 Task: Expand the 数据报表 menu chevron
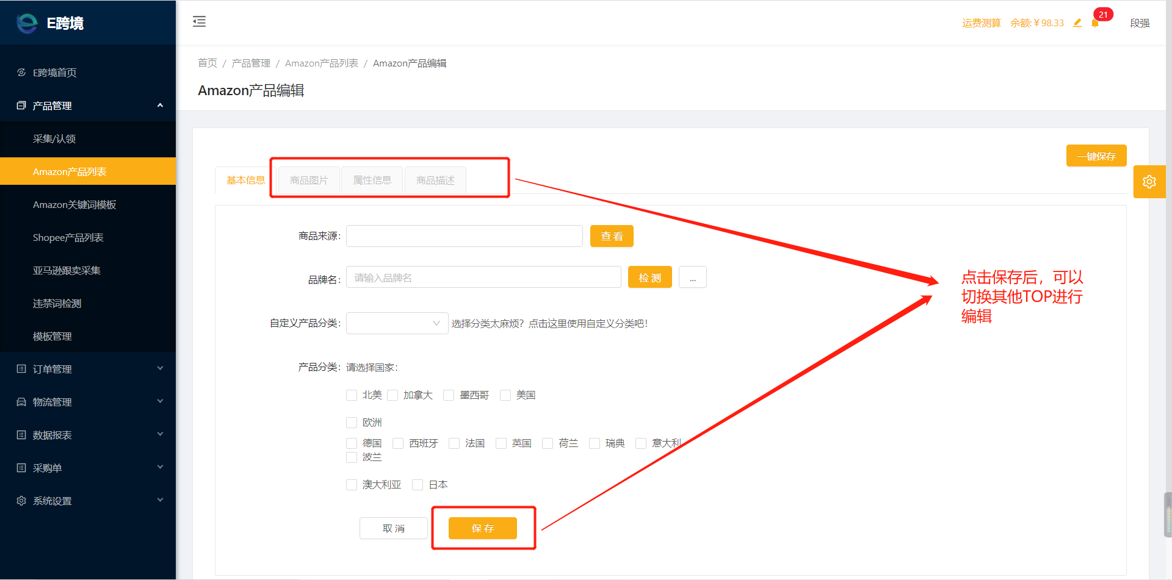tap(160, 434)
